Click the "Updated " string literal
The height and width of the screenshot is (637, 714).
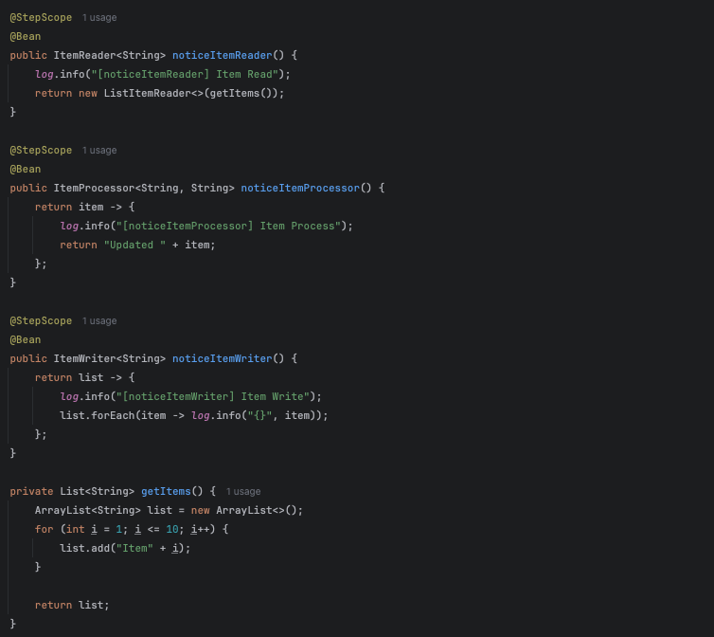point(134,246)
